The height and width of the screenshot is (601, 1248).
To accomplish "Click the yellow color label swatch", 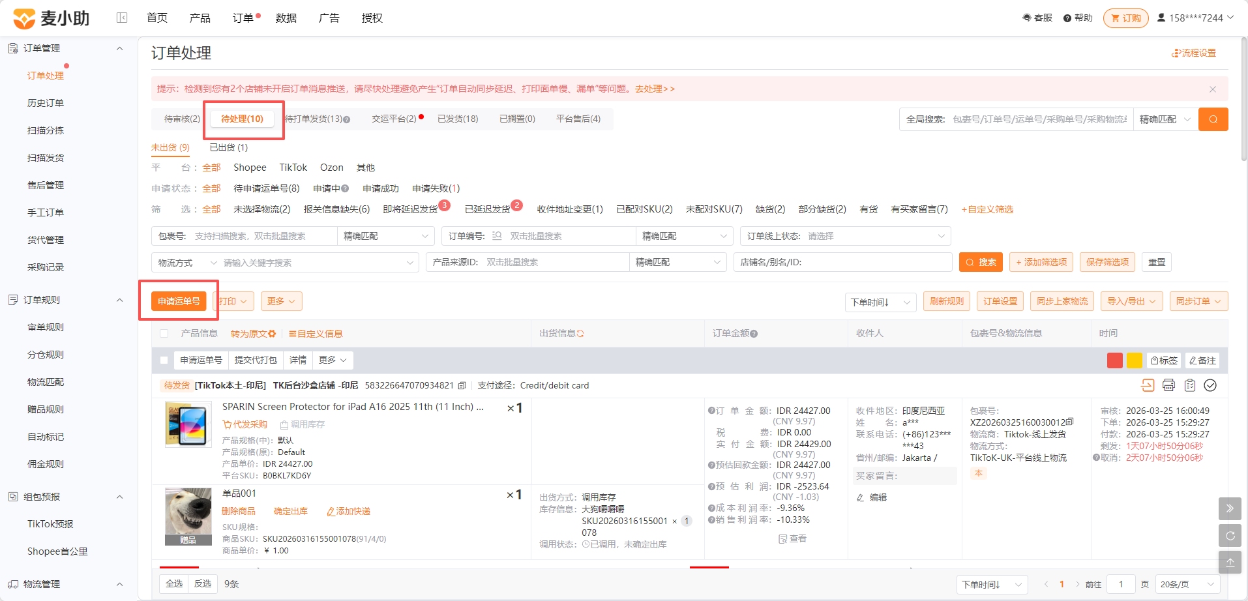I will click(x=1134, y=360).
